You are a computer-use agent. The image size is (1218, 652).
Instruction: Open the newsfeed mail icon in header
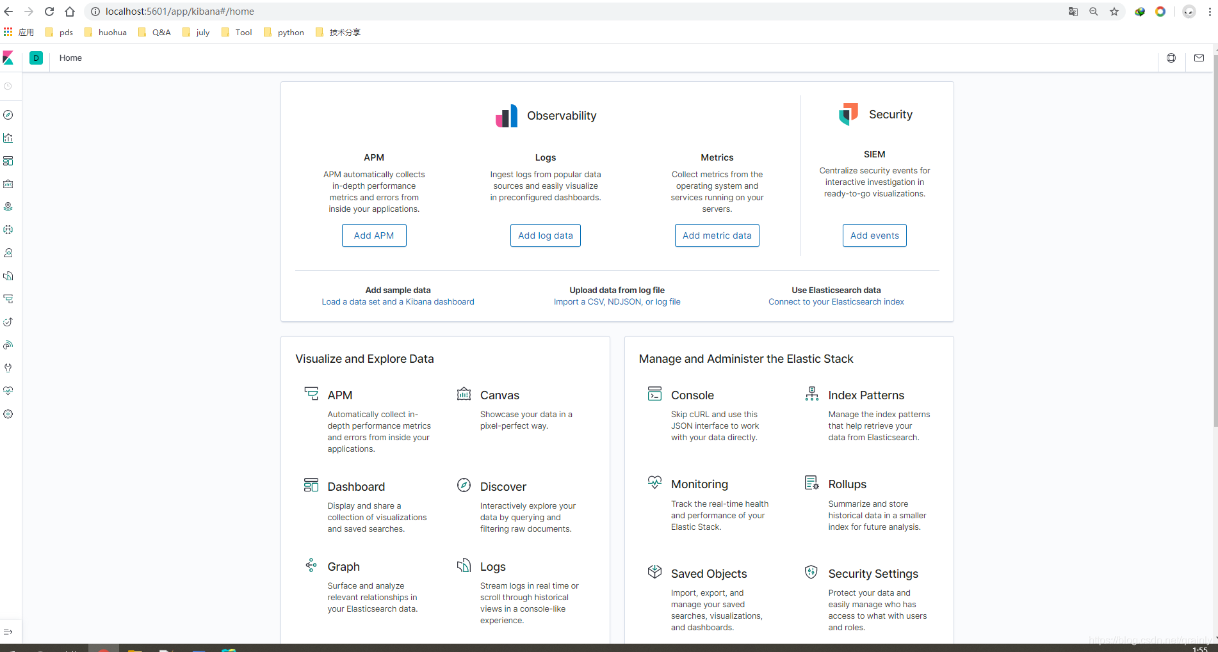coord(1199,58)
